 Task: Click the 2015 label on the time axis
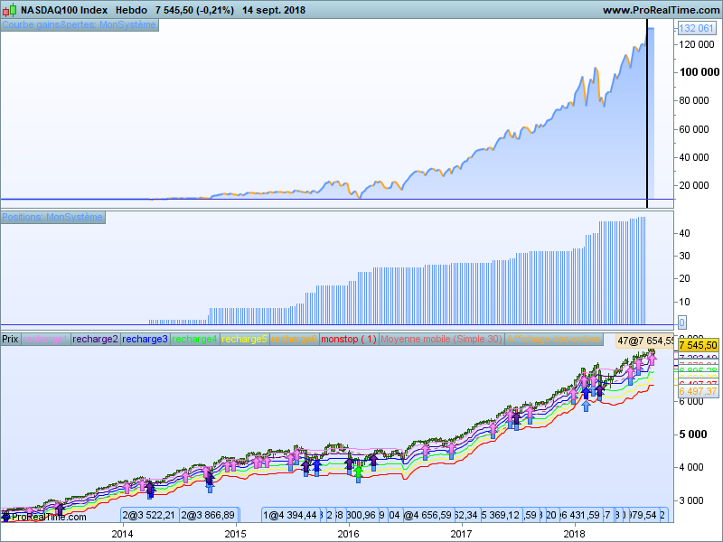pos(235,534)
